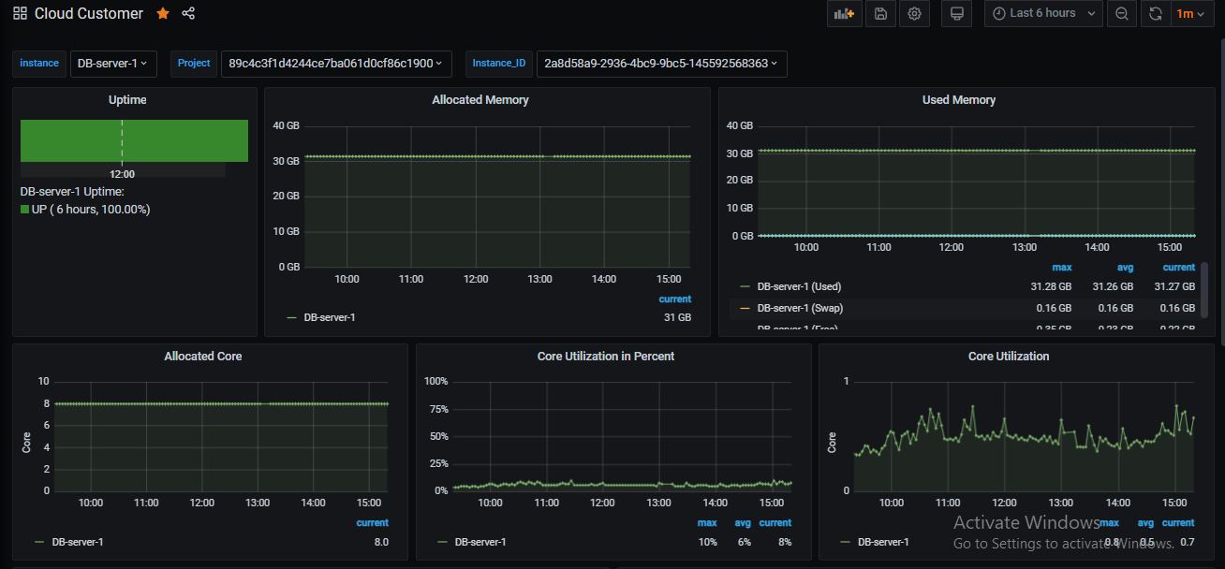Click the Used Memory legend scrollbar
Image resolution: width=1225 pixels, height=569 pixels.
1204,290
